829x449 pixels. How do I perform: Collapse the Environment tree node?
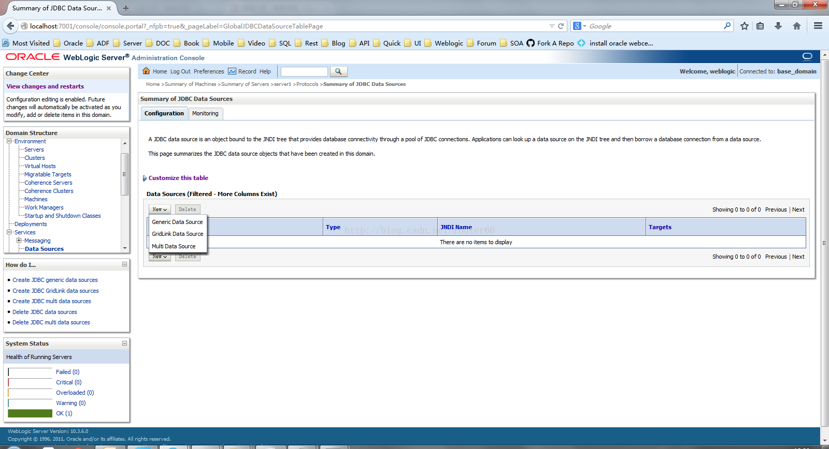point(9,141)
